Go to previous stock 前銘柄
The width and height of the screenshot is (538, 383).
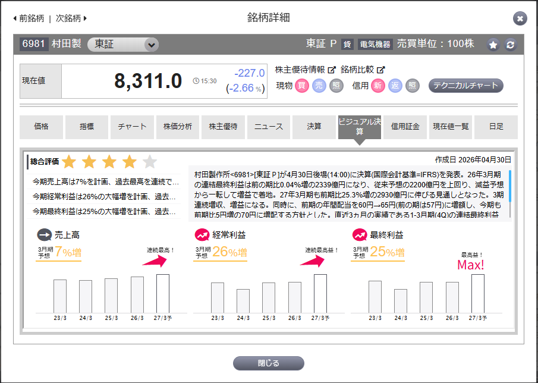29,18
